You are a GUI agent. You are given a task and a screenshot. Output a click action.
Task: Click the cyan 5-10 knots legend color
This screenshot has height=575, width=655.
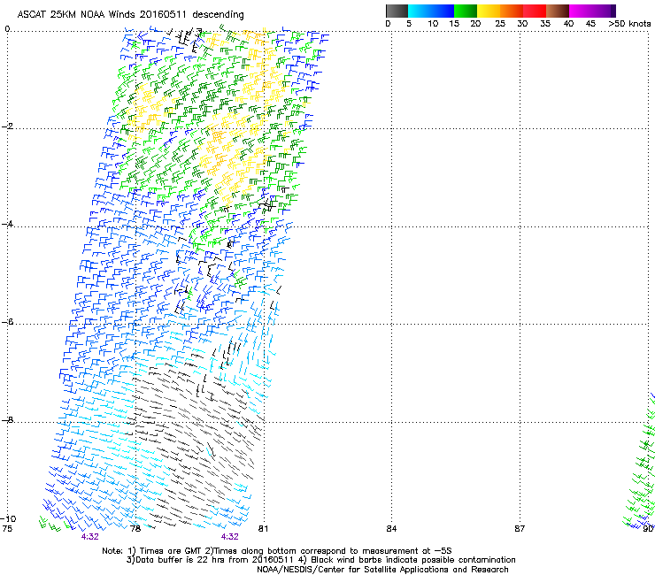tap(420, 11)
